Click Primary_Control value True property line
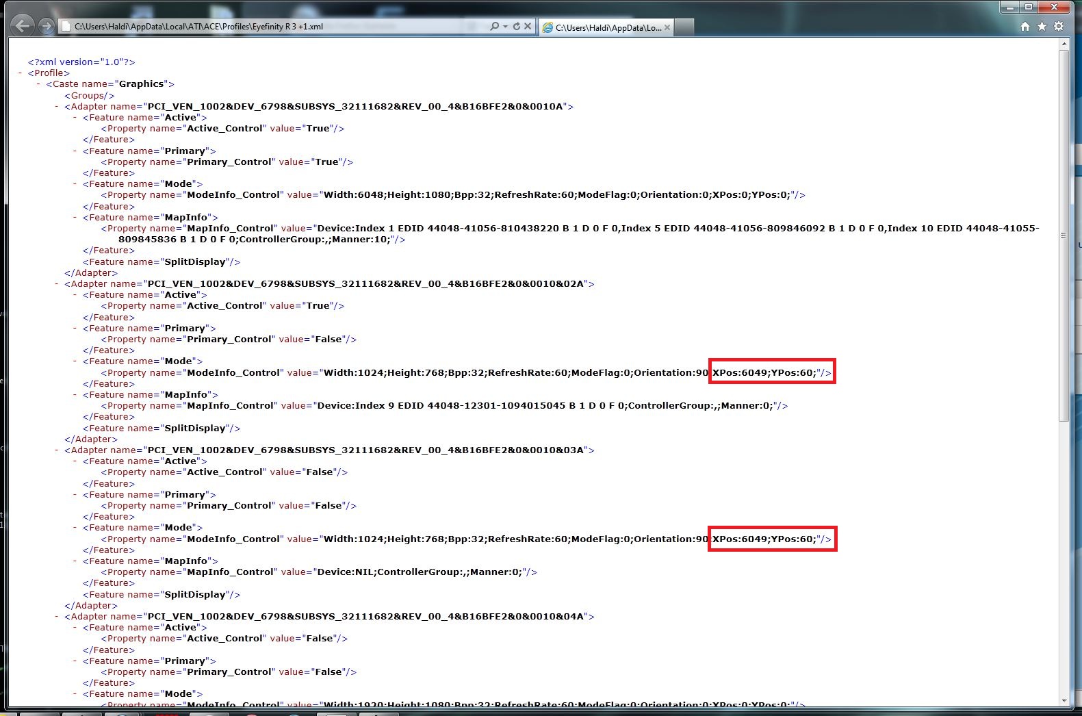 coord(227,162)
